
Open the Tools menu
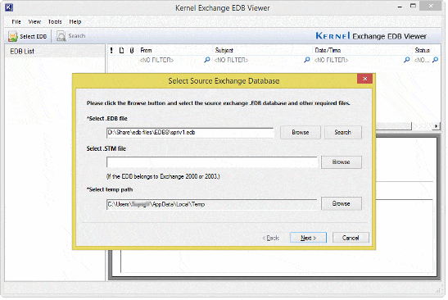(55, 22)
